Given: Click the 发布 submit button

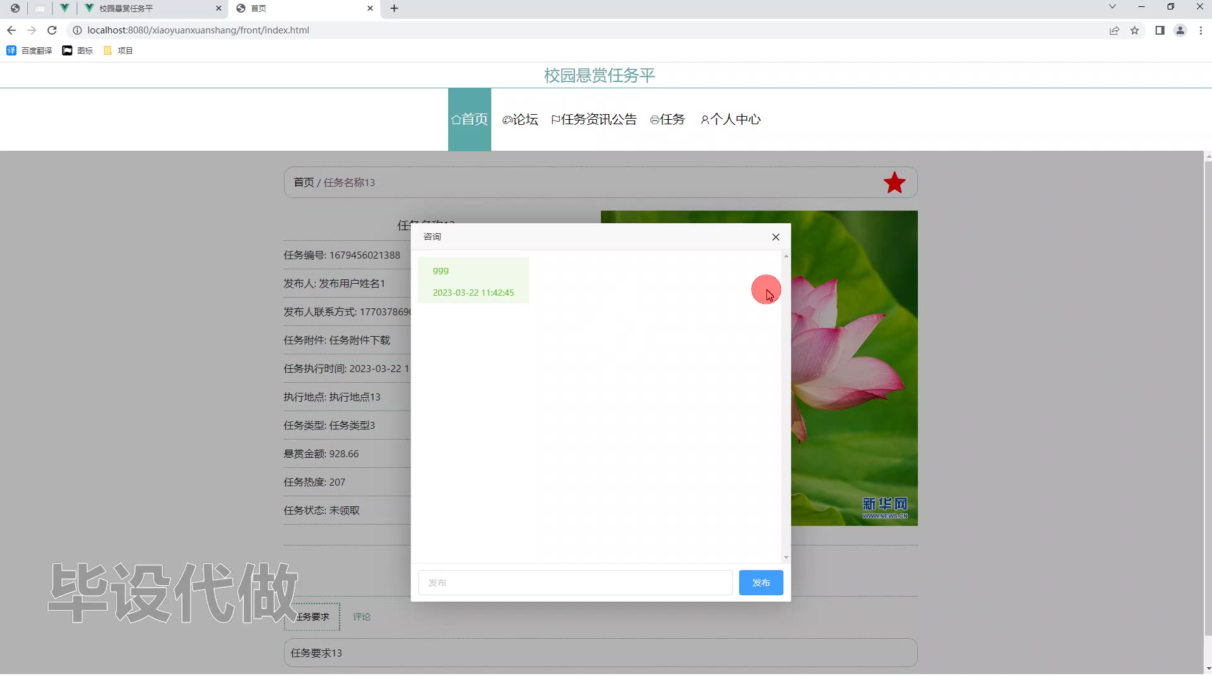Looking at the screenshot, I should (761, 583).
